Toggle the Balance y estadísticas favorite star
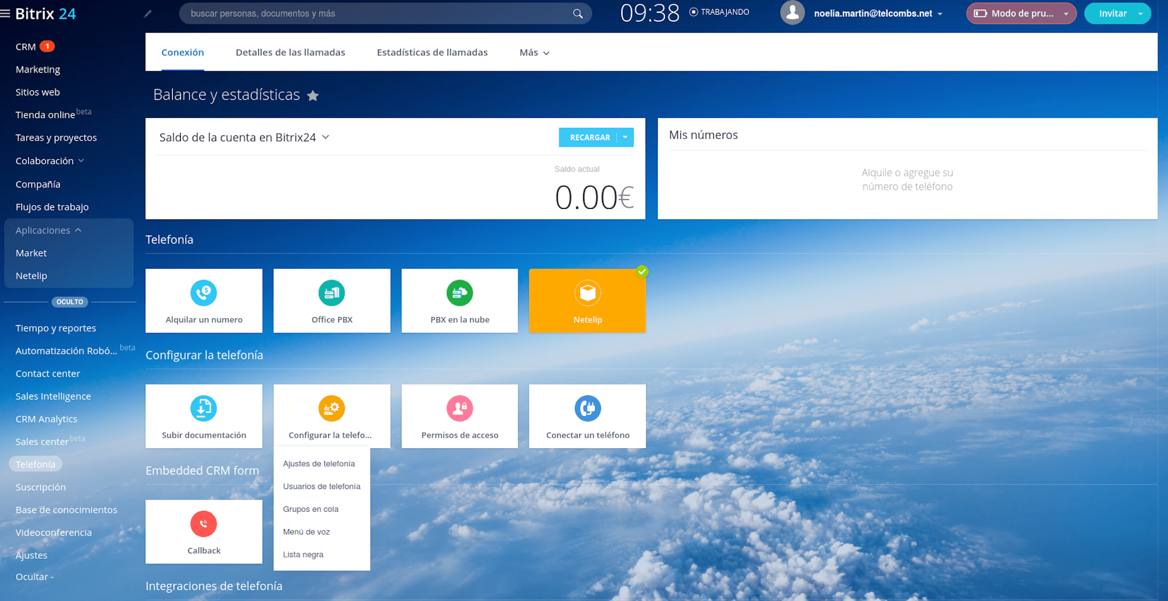Viewport: 1168px width, 601px height. click(x=313, y=95)
